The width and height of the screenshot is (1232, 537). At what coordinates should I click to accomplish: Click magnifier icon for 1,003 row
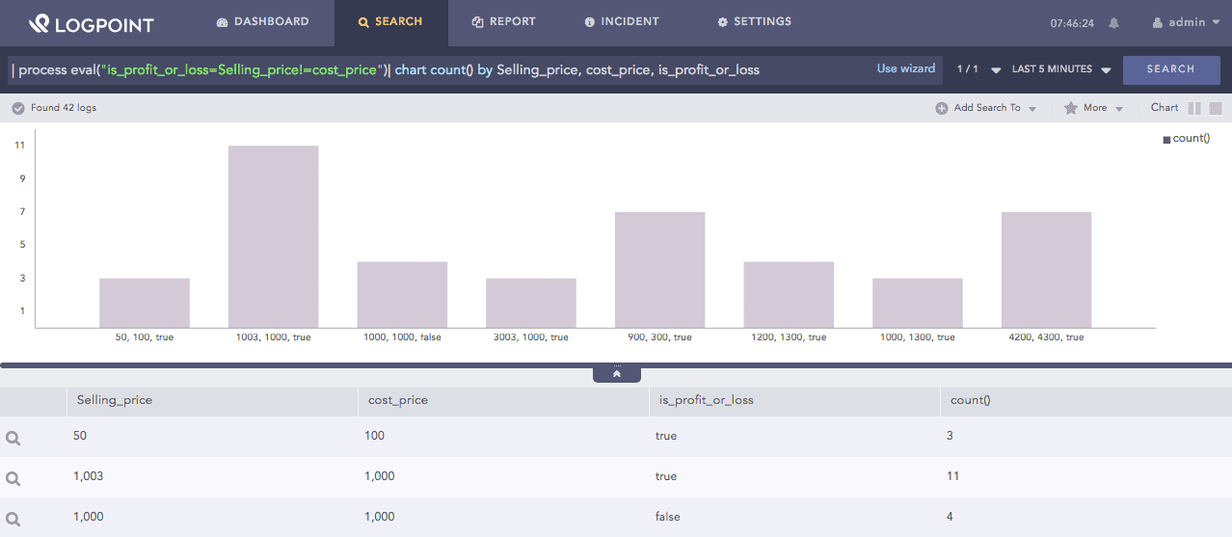coord(13,478)
